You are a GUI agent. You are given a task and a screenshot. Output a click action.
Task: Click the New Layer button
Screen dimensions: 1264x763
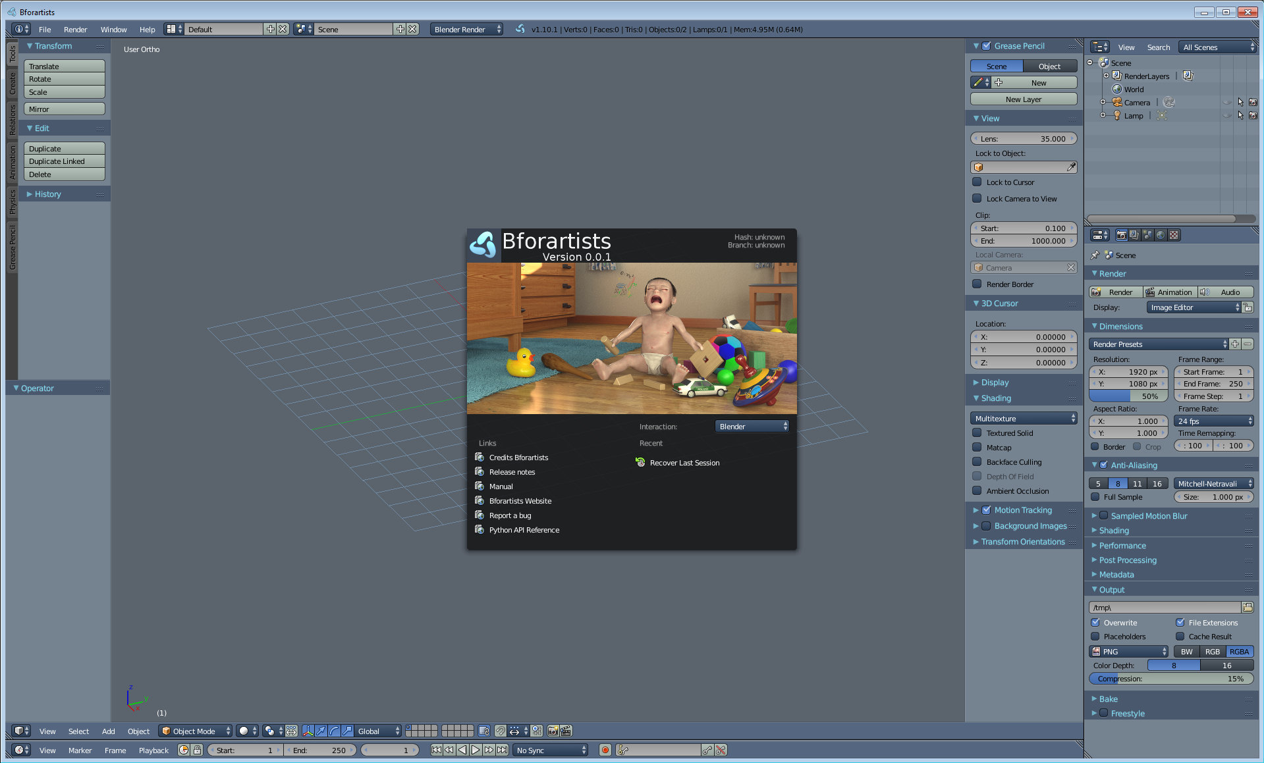[1023, 99]
